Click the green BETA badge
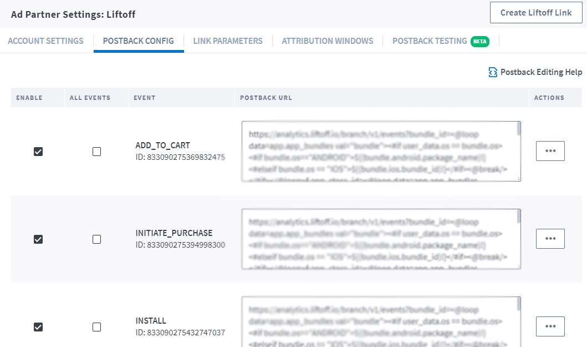This screenshot has width=587, height=347. pos(480,41)
